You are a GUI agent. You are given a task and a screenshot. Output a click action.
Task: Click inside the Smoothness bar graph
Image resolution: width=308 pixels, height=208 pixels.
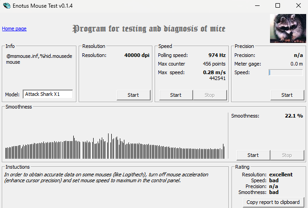(x=115, y=136)
